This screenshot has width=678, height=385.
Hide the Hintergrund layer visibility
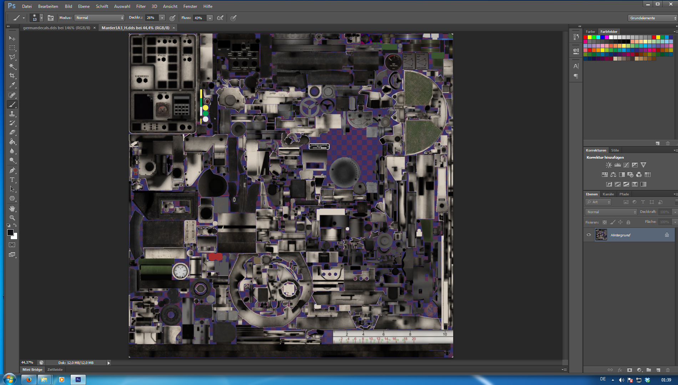[x=589, y=235]
